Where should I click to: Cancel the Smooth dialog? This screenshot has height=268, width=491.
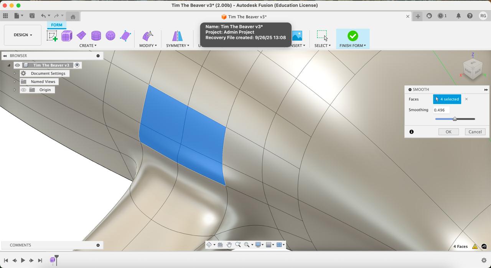[475, 132]
